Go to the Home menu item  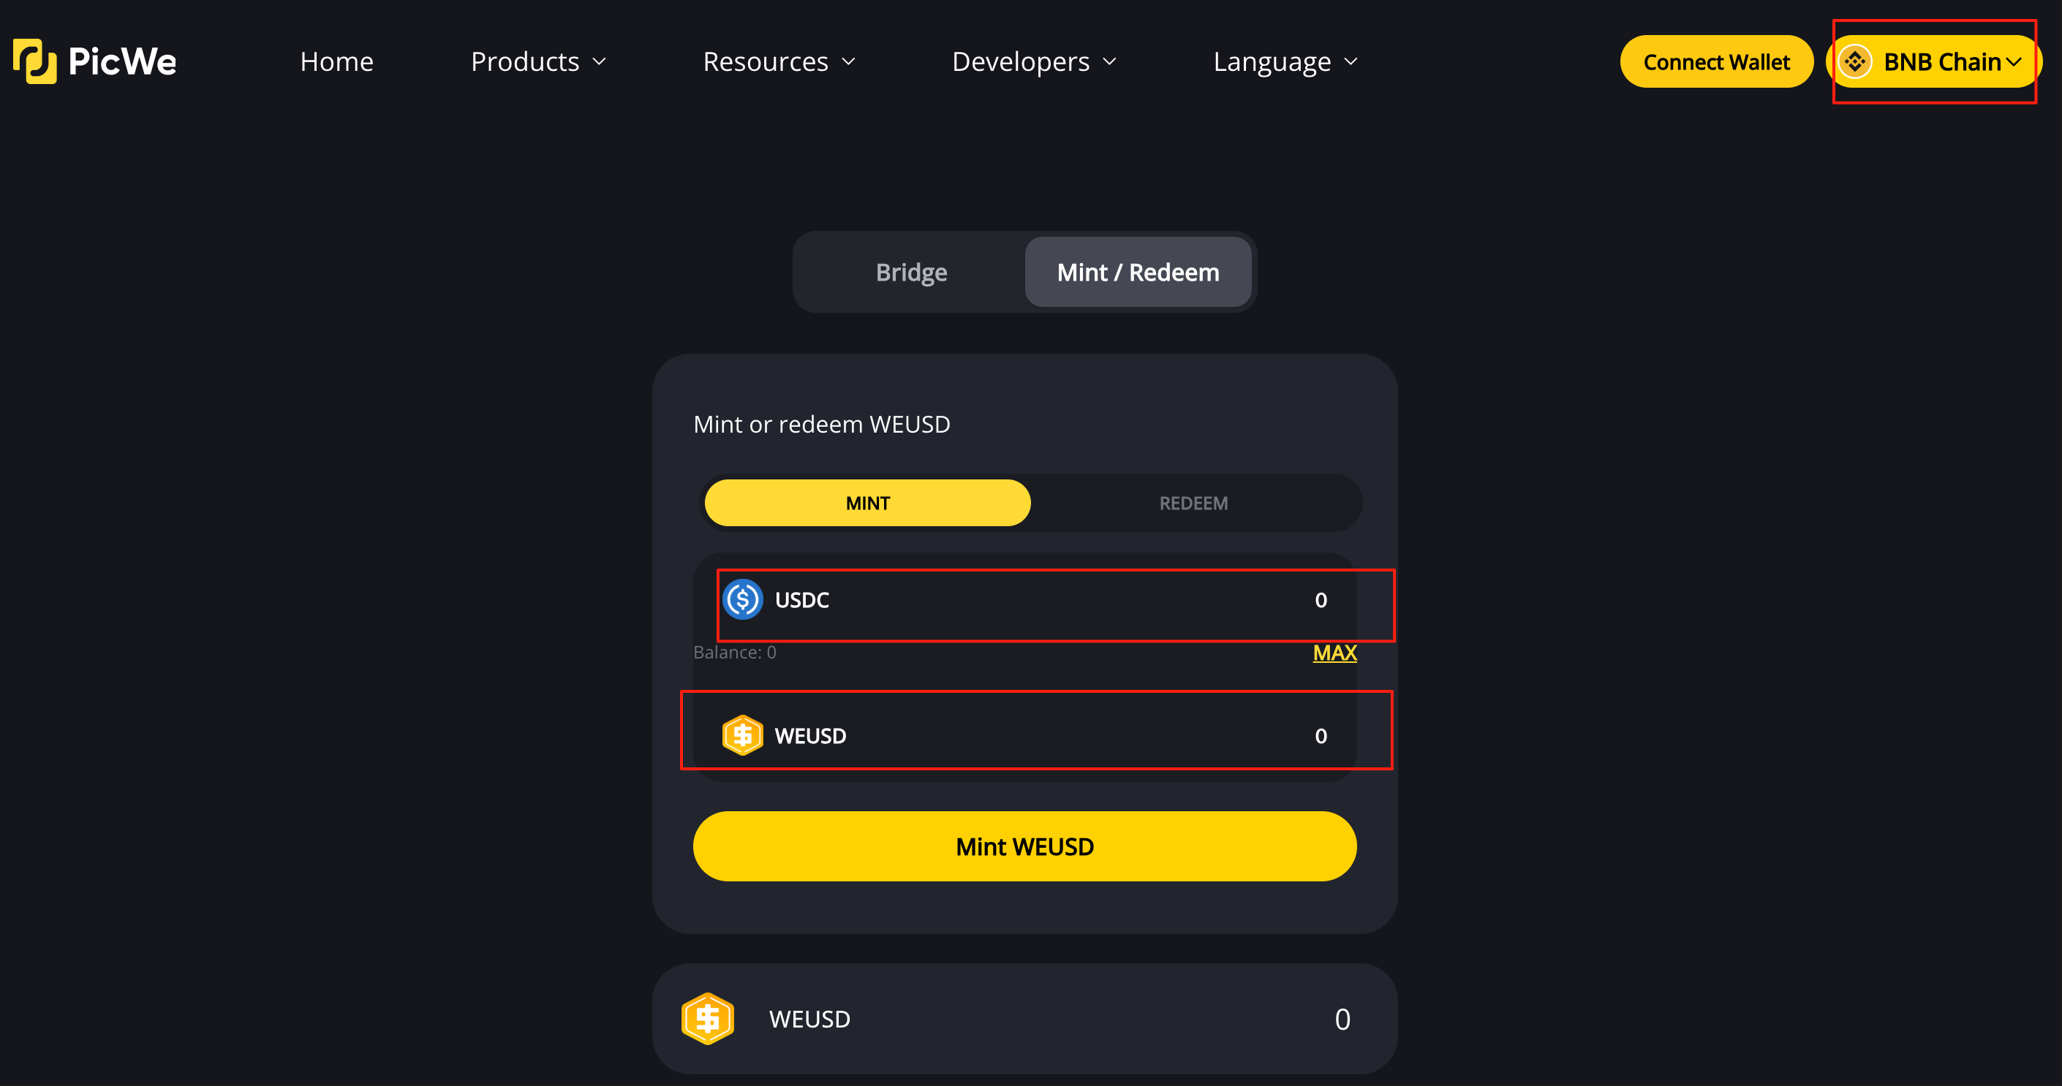click(x=336, y=61)
